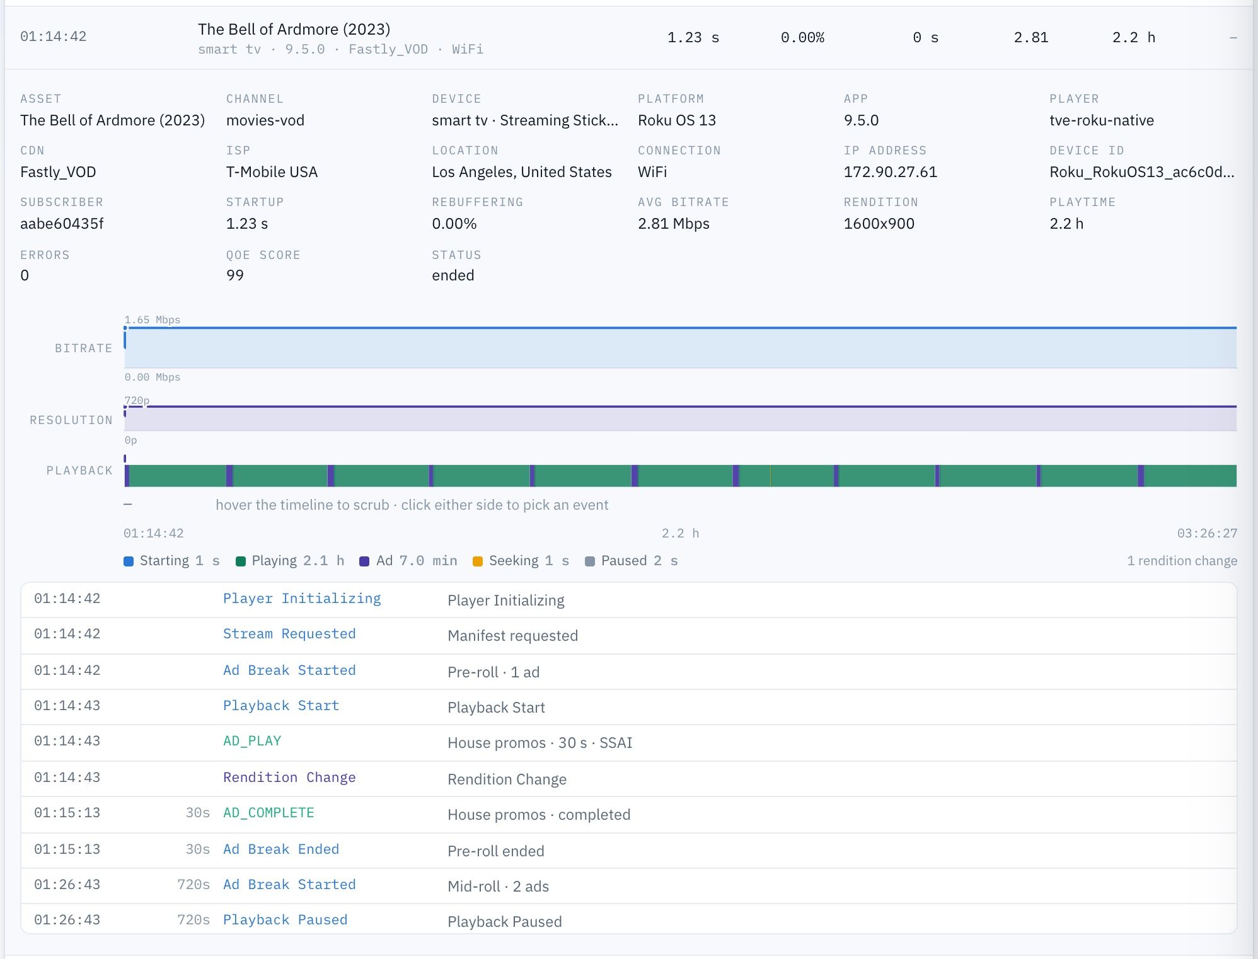Click the 'Mid-roll · 2 ads' description

coord(499,887)
